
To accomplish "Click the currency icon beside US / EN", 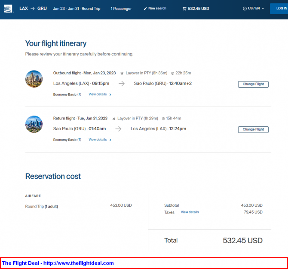I will (x=245, y=9).
